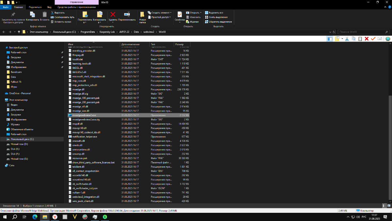This screenshot has height=221, width=392.
Task: Open Средства работы с приложениями tab
Action: pos(76,7)
